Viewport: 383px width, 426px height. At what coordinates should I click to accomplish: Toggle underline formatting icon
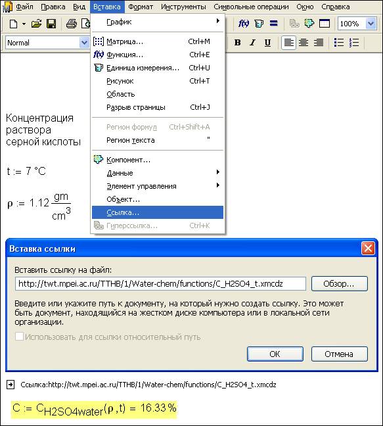pos(267,43)
